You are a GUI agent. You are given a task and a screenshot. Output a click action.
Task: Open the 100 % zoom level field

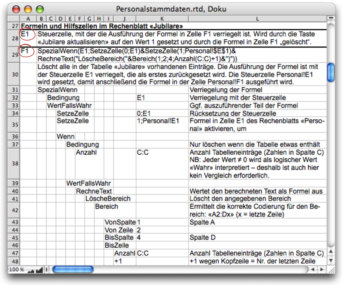click(17, 270)
